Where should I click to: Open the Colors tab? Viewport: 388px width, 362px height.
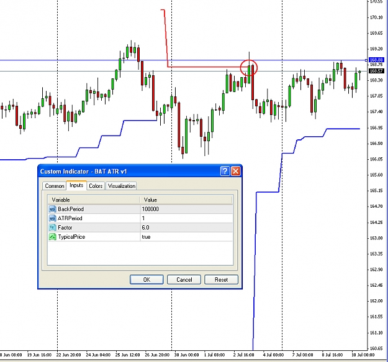coord(96,186)
